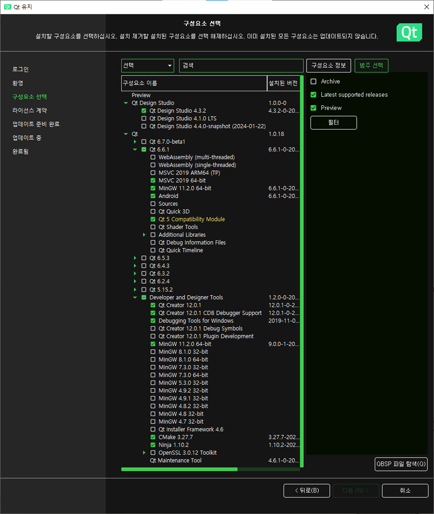Uncheck the Preview category checkbox

coord(313,108)
